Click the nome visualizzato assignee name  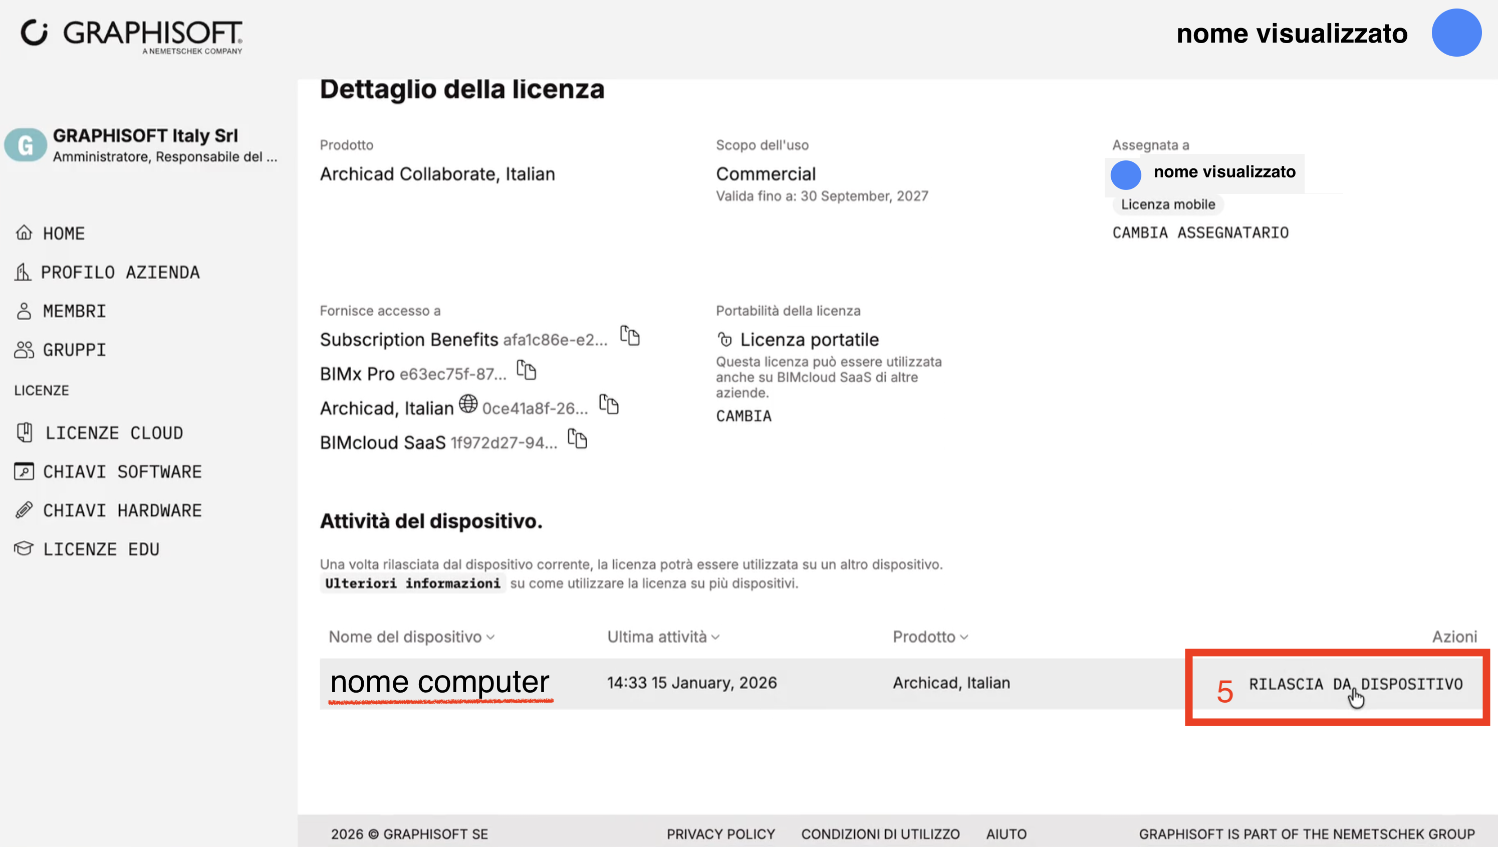(x=1224, y=171)
